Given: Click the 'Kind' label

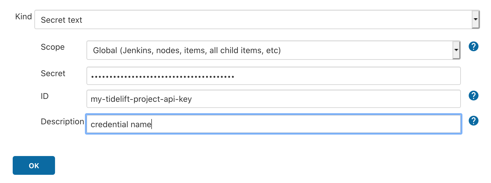Looking at the screenshot, I should tap(24, 16).
